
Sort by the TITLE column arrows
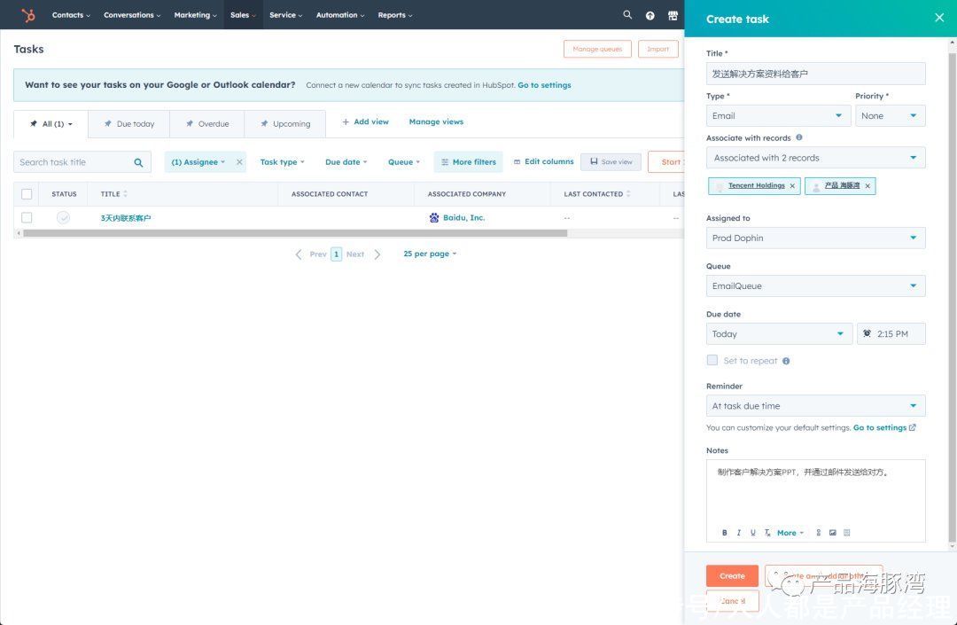click(125, 193)
